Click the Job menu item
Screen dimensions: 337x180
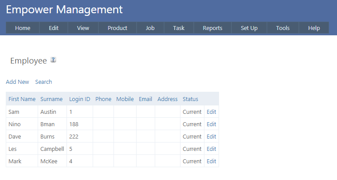click(x=150, y=28)
